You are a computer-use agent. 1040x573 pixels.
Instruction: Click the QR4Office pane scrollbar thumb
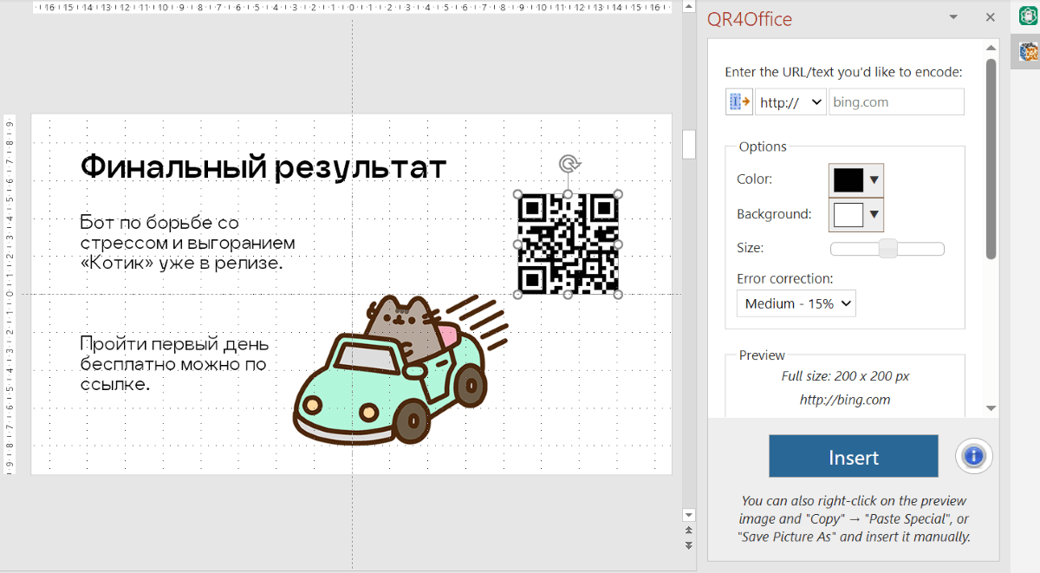pos(991,159)
